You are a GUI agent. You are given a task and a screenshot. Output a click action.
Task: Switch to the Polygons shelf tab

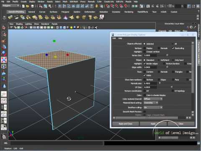point(65,12)
